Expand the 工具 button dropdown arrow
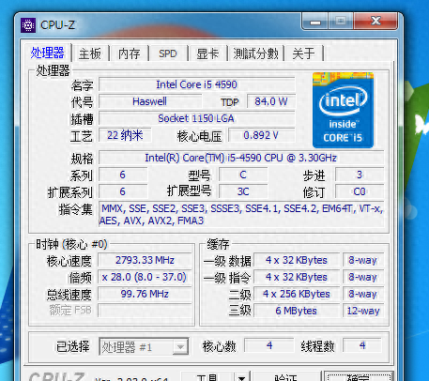The width and height of the screenshot is (429, 381). (241, 377)
